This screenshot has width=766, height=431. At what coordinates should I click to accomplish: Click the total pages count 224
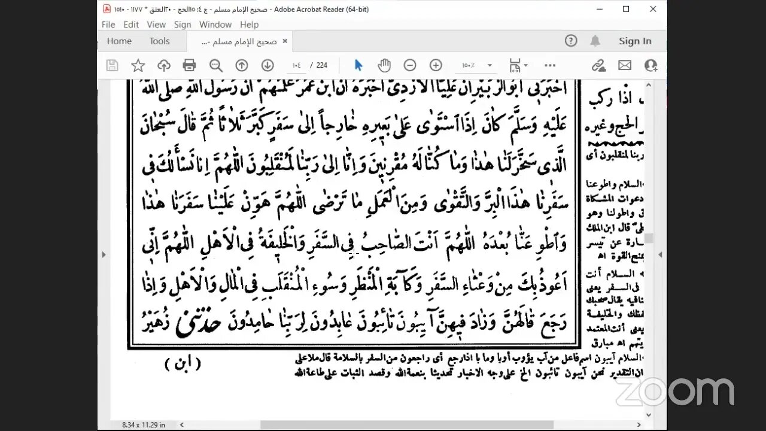pyautogui.click(x=322, y=65)
